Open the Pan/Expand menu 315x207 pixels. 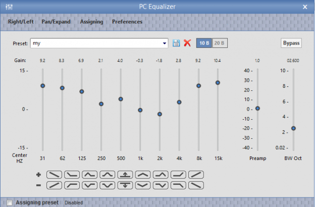coord(56,22)
